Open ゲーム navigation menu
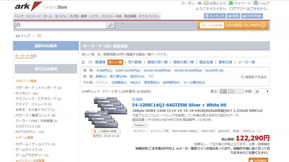 pyautogui.click(x=48, y=16)
